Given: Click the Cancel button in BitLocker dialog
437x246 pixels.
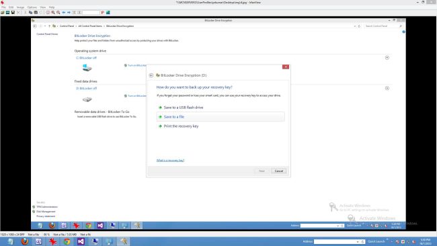Looking at the screenshot, I should pyautogui.click(x=279, y=171).
